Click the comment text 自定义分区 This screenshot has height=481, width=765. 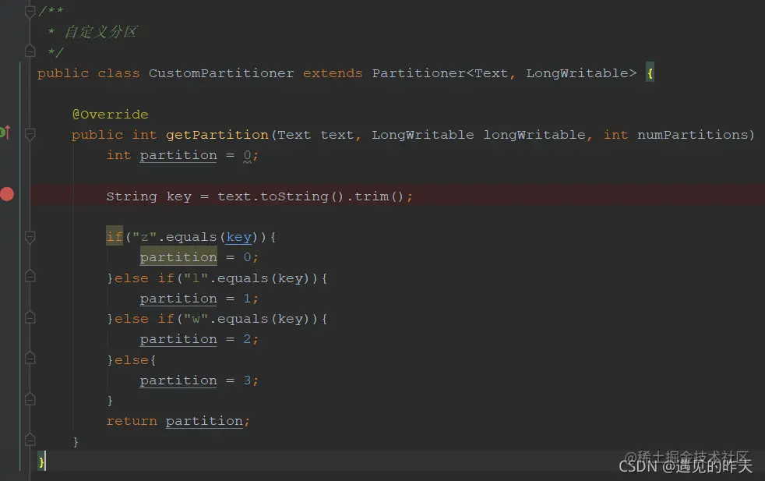pos(101,32)
